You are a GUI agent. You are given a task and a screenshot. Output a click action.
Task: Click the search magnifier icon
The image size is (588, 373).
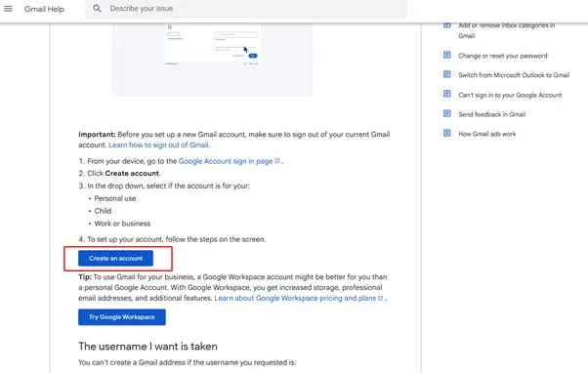coord(97,8)
